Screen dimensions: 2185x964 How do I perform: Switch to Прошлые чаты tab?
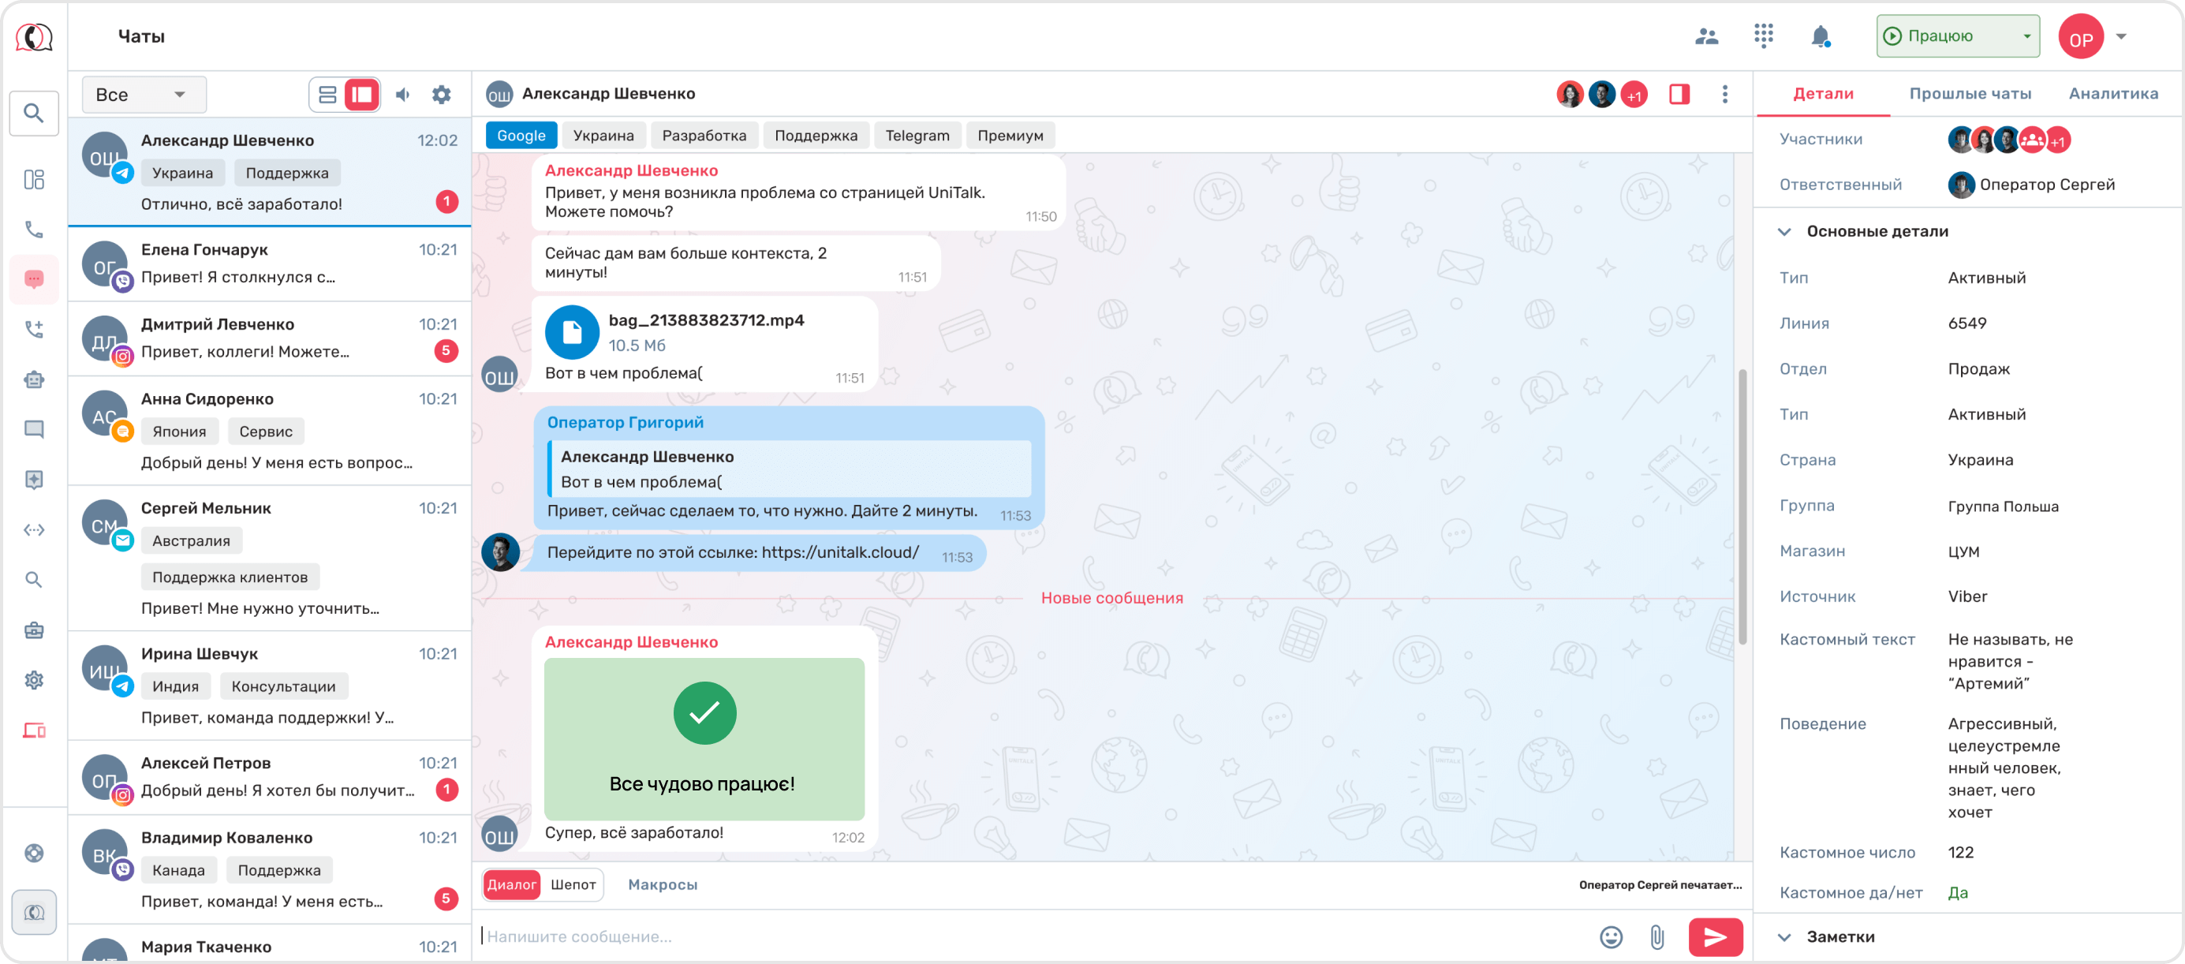[x=1970, y=94]
